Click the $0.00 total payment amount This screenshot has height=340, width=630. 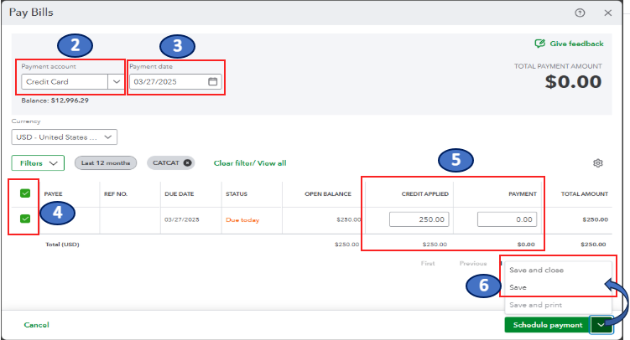[573, 82]
